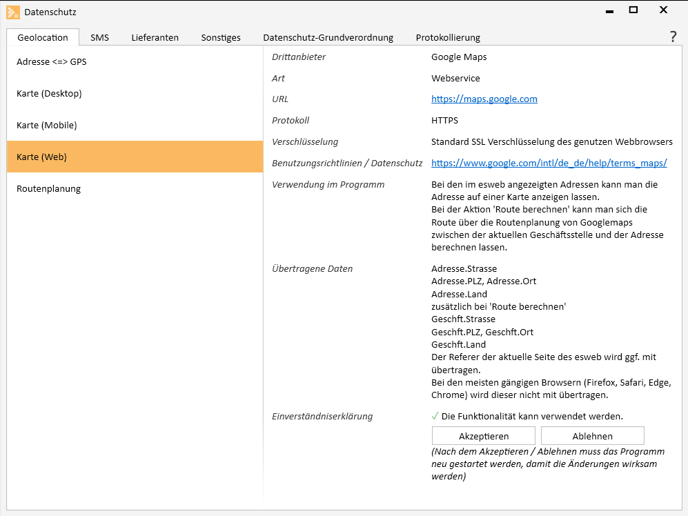The image size is (688, 516).
Task: Click the Datenschutz app icon in title bar
Action: (13, 12)
